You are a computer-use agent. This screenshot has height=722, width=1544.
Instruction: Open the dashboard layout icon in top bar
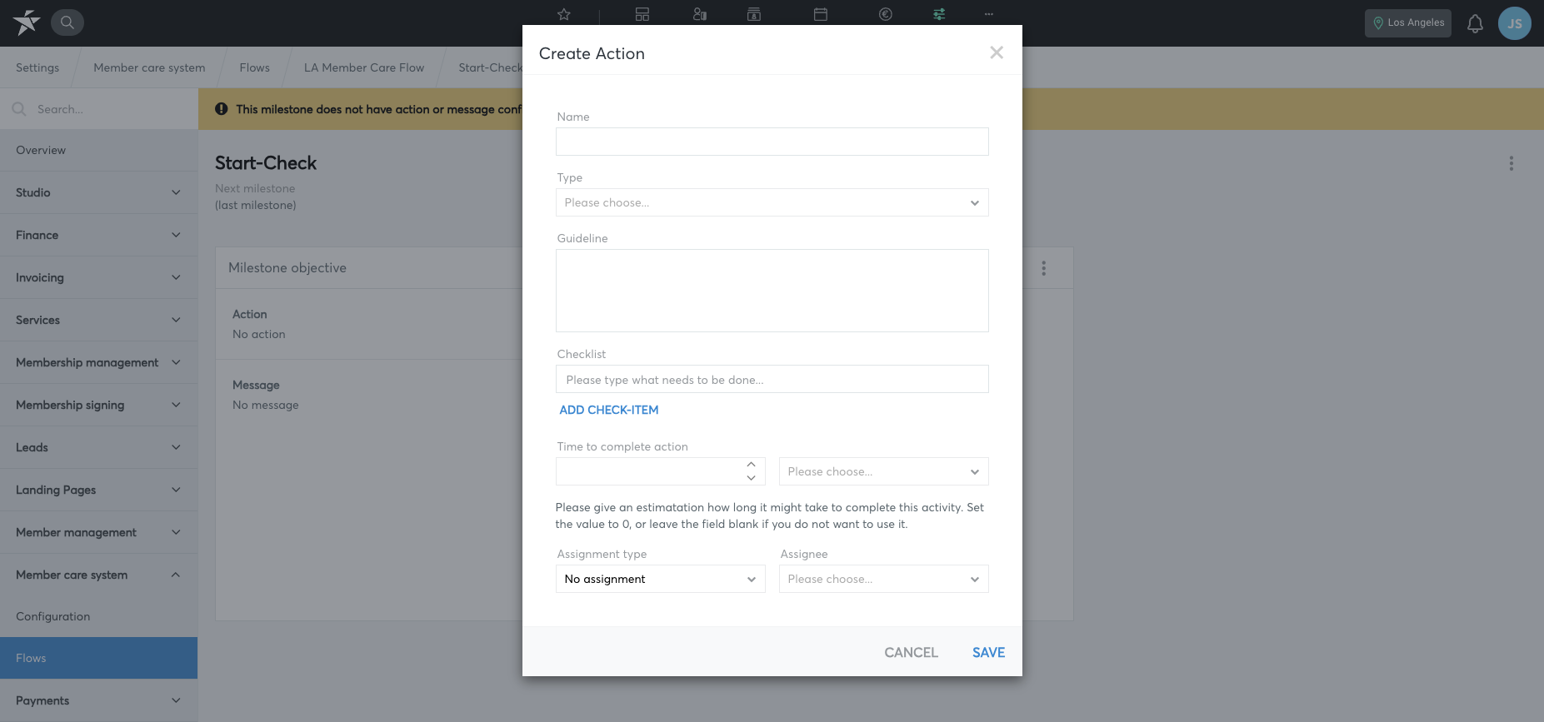[x=642, y=14]
